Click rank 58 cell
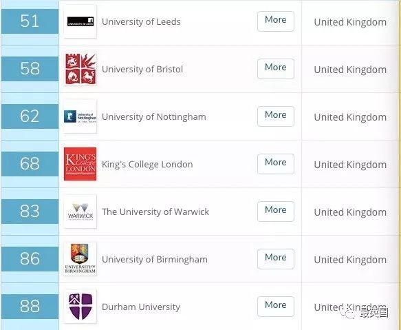Screen dimensions: 401x330 pyautogui.click(x=30, y=69)
